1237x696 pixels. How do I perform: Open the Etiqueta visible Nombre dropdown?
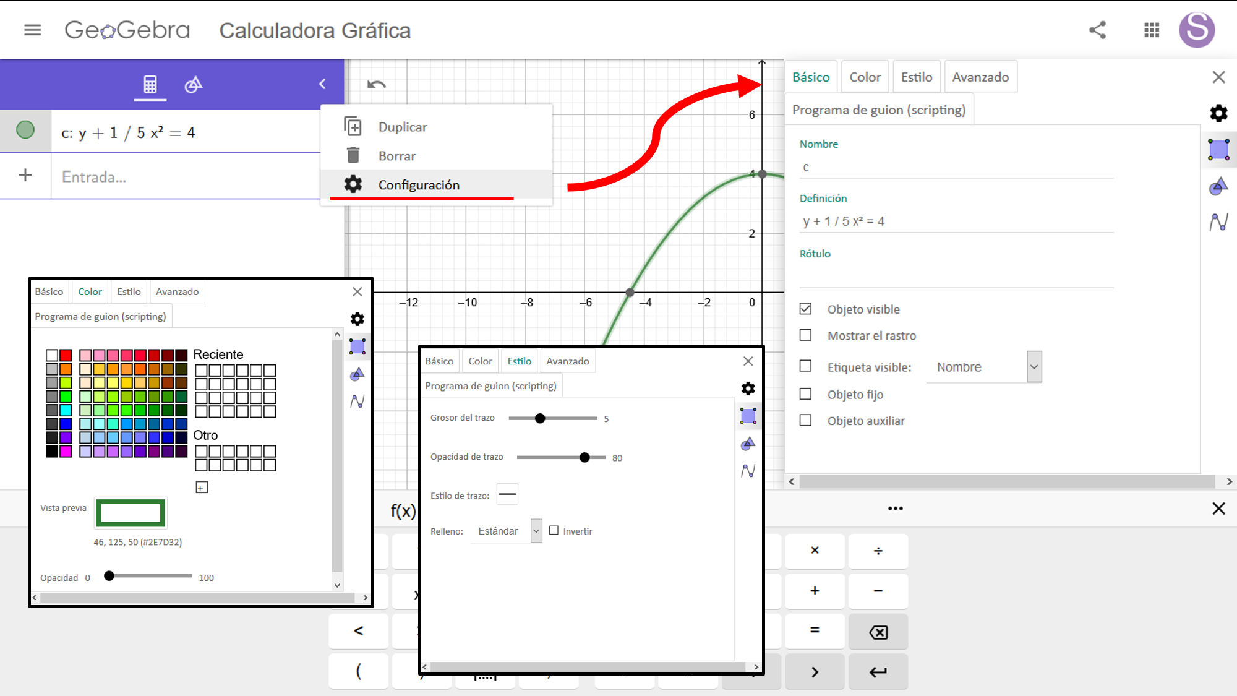click(x=1034, y=367)
